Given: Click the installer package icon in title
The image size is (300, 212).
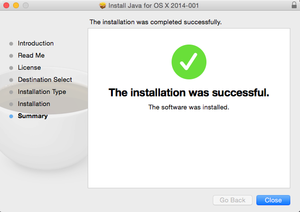Looking at the screenshot, I should pyautogui.click(x=103, y=5).
